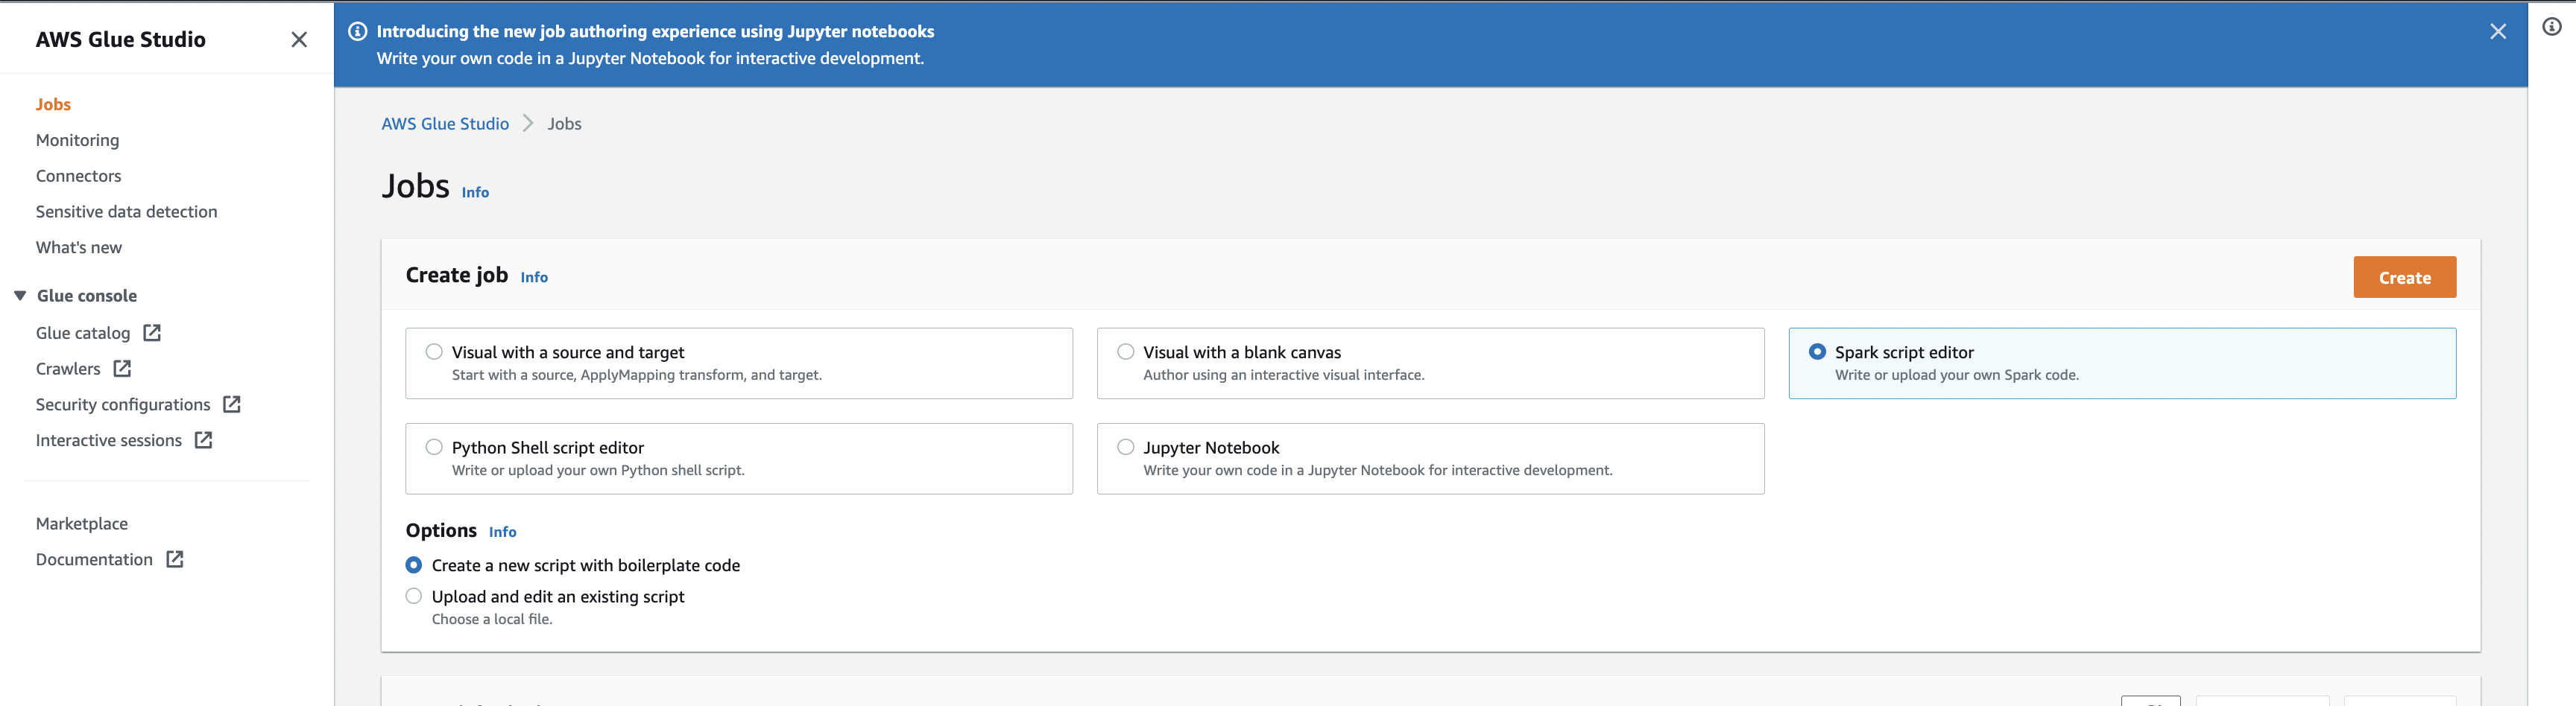Open Connectors in the sidebar
The image size is (2576, 706).
point(78,176)
